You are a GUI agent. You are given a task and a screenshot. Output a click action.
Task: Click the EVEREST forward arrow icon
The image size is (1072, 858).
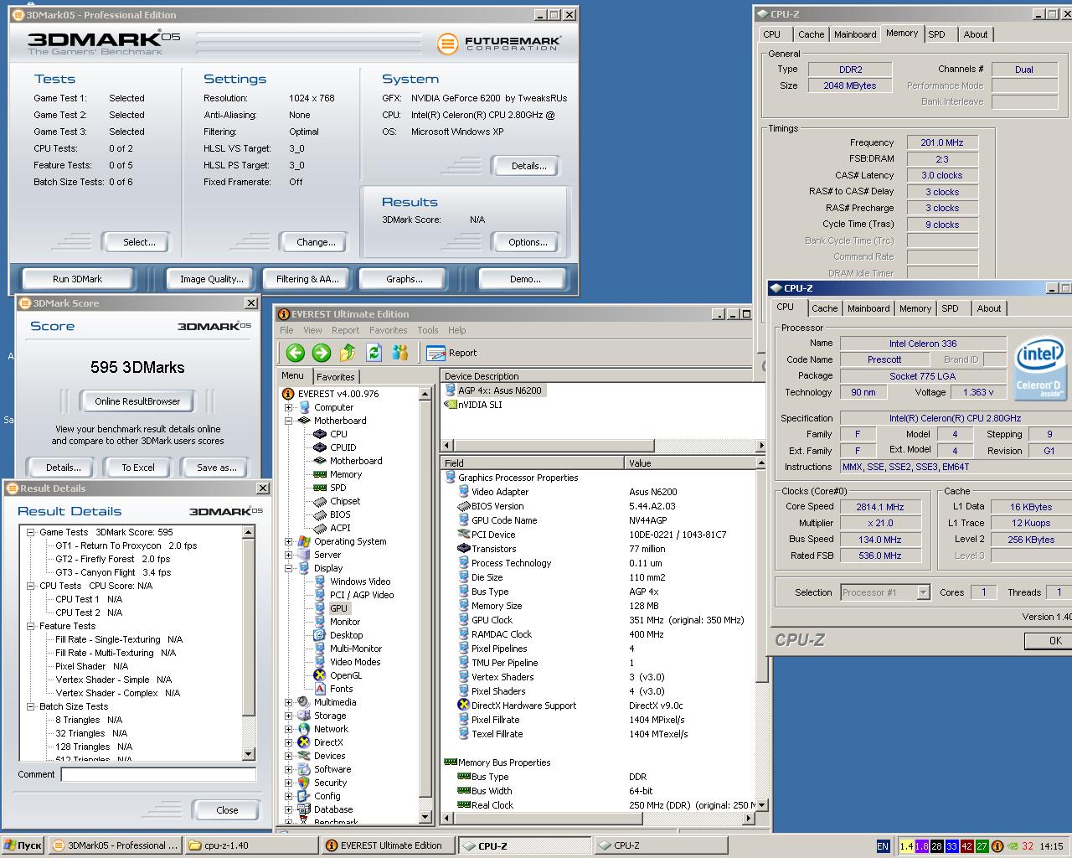(322, 353)
